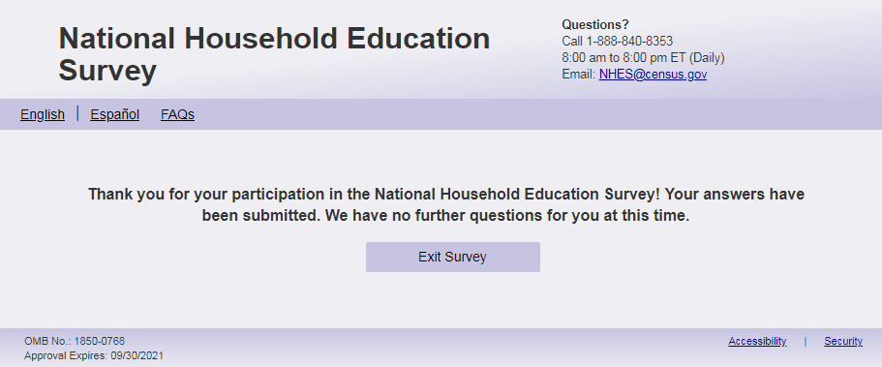Click the divider between English and Español
The height and width of the screenshot is (367, 882).
[77, 113]
